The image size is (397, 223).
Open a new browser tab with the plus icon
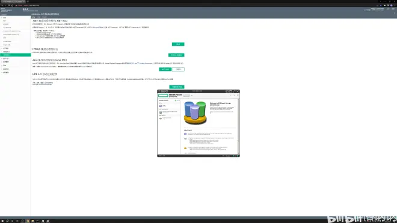(28, 2)
